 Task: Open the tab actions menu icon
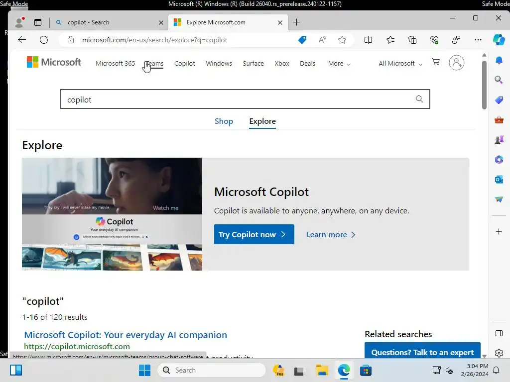pyautogui.click(x=38, y=22)
